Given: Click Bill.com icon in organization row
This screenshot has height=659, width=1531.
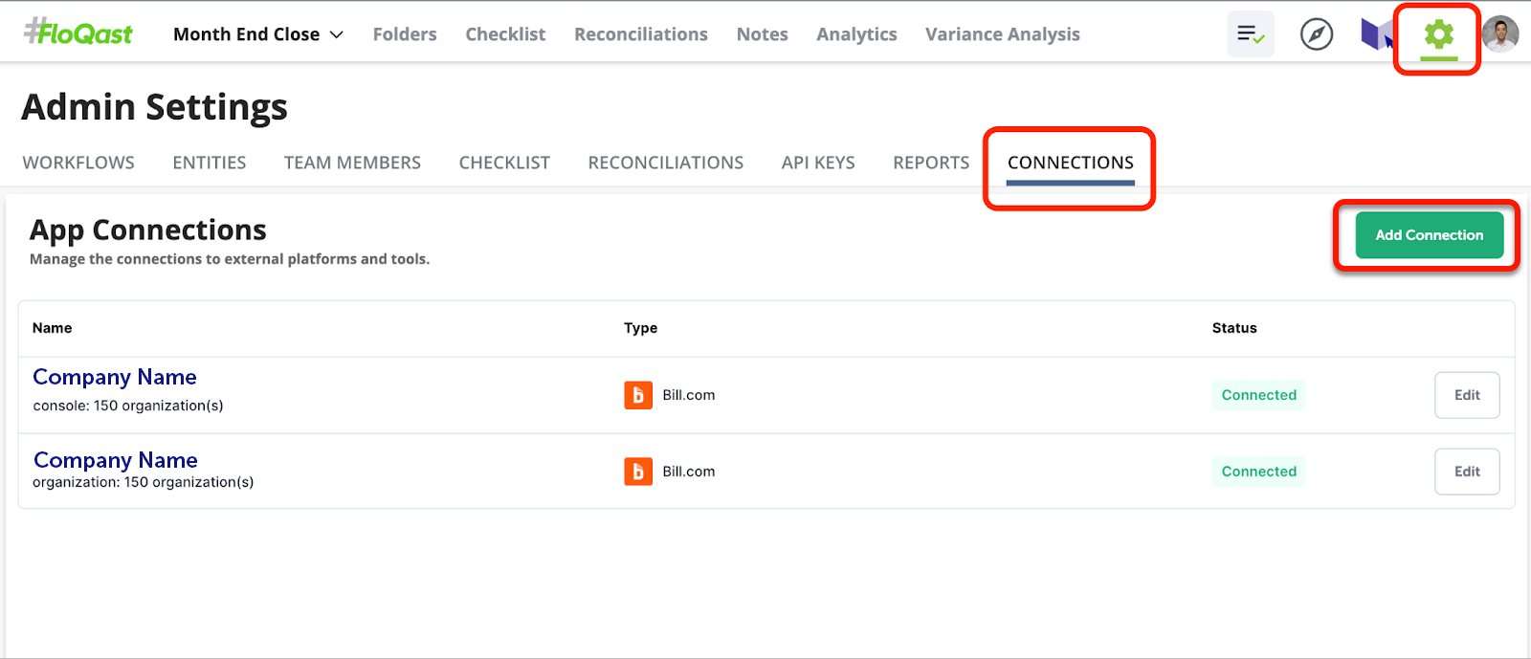Looking at the screenshot, I should pyautogui.click(x=638, y=472).
